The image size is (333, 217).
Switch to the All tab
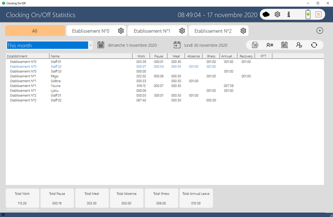(x=35, y=31)
